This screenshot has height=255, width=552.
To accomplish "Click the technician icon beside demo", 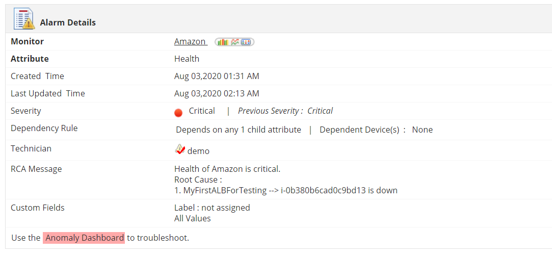I will point(179,149).
